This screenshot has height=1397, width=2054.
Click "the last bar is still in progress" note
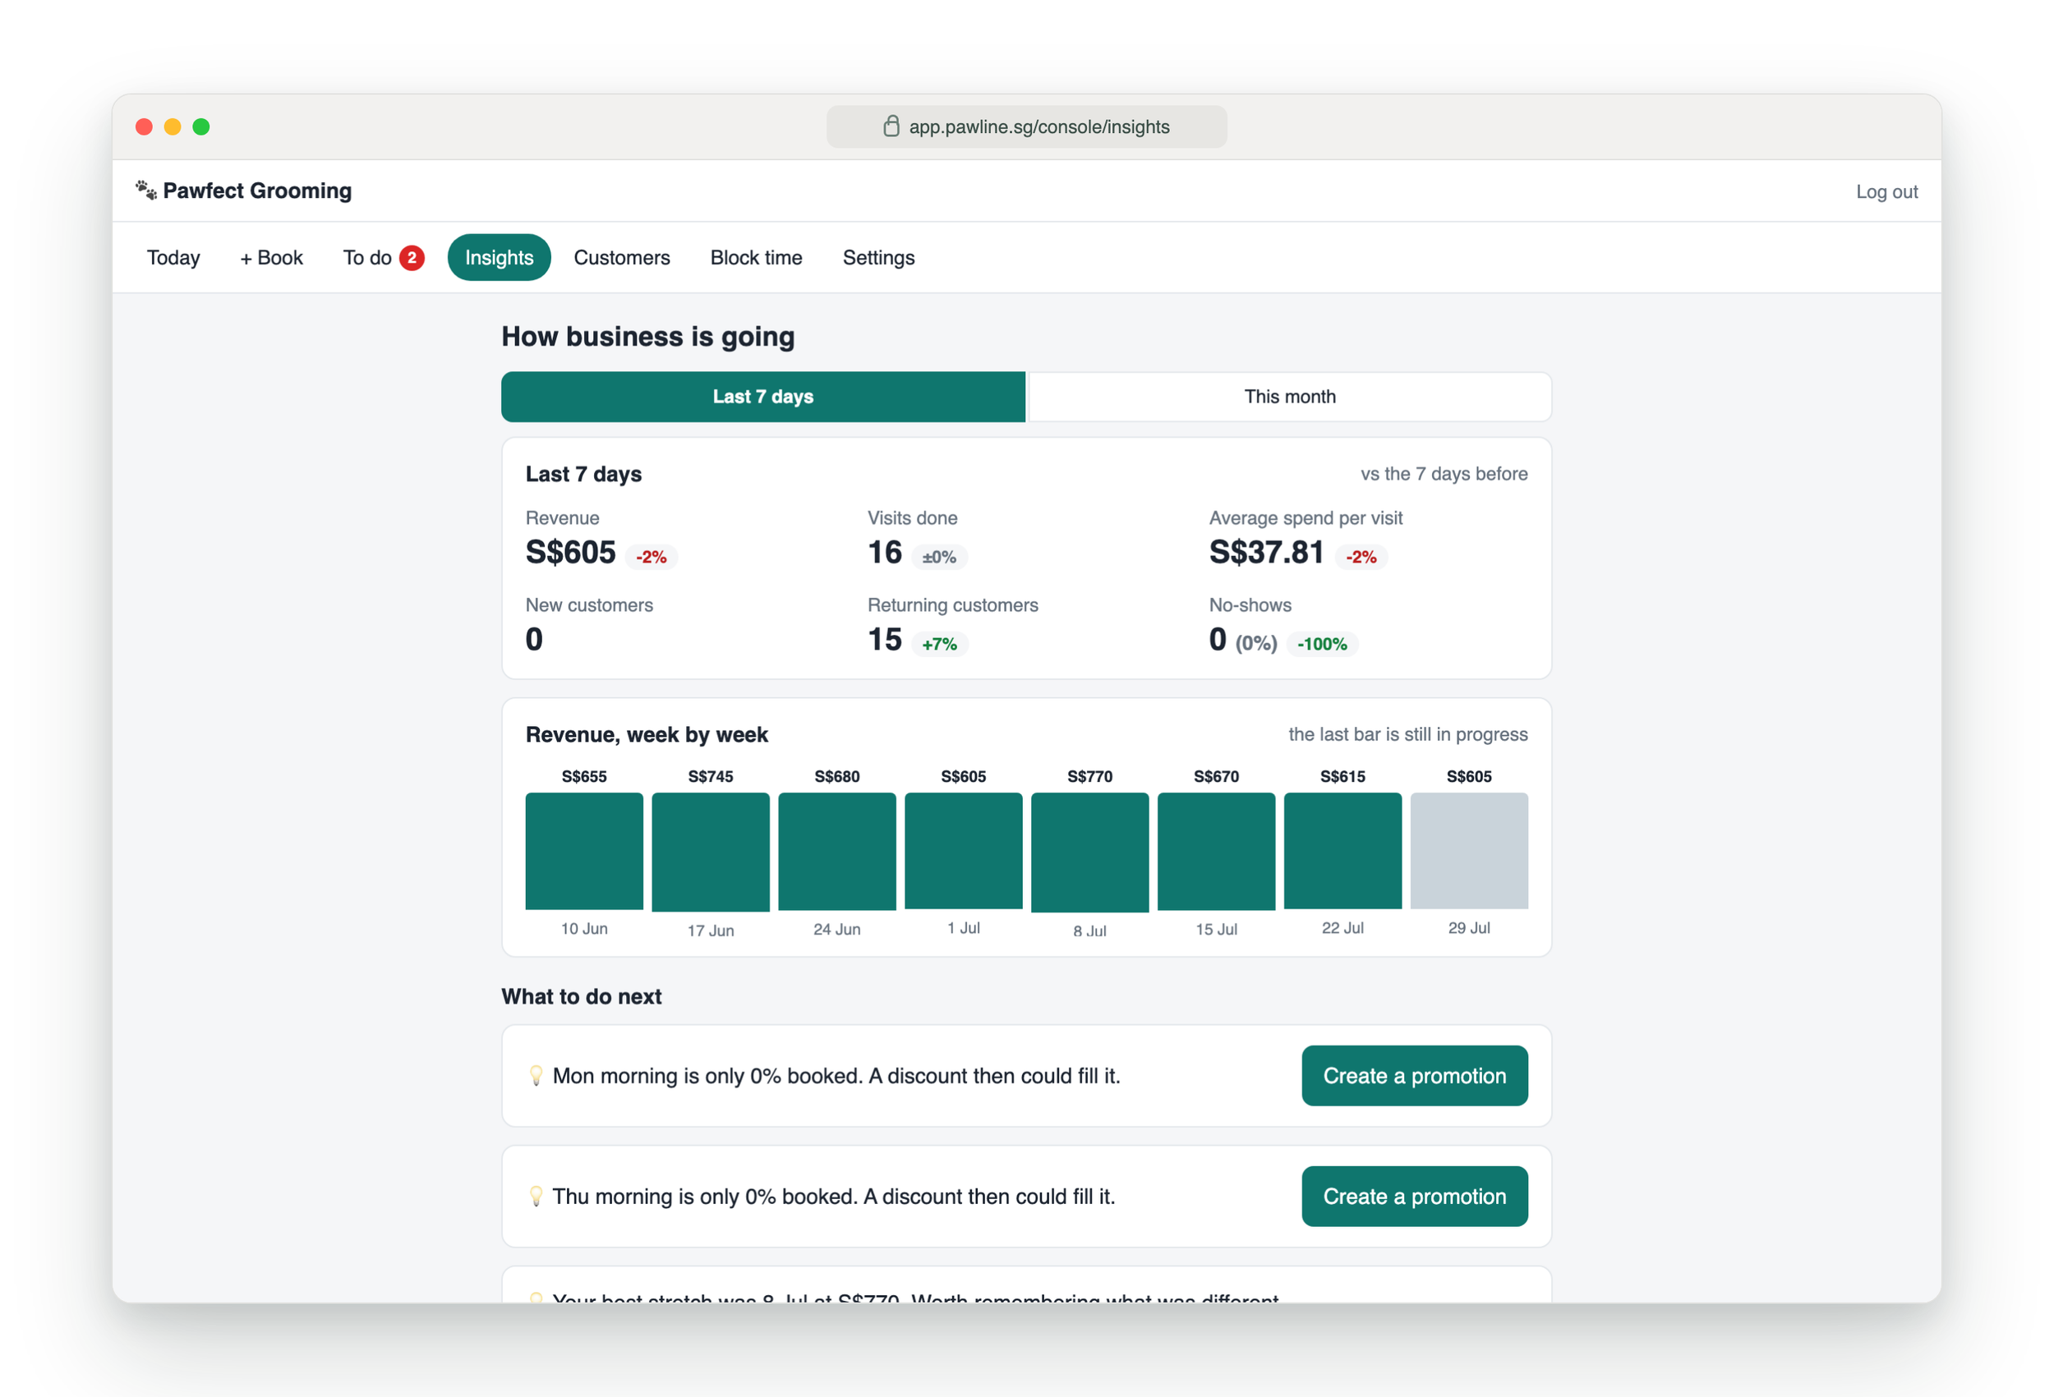pos(1408,734)
